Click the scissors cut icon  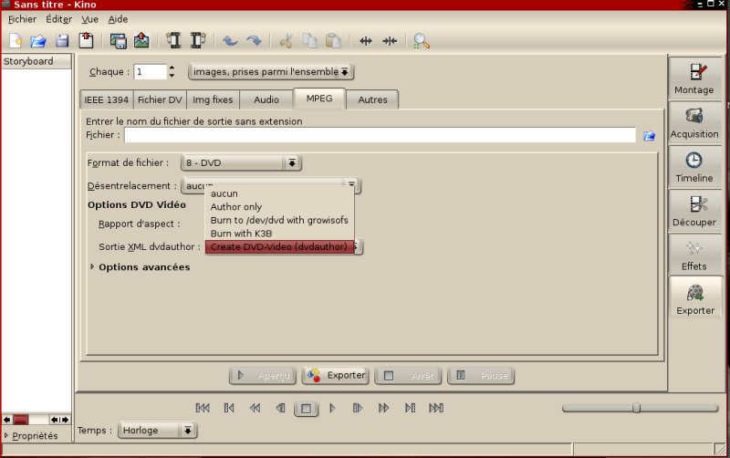click(x=286, y=40)
